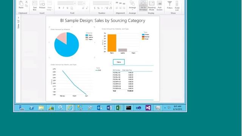
Task: Apply percent number format
Action: (x=98, y=8)
